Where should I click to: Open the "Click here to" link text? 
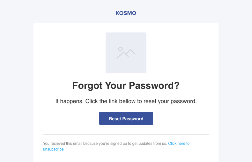(x=179, y=144)
